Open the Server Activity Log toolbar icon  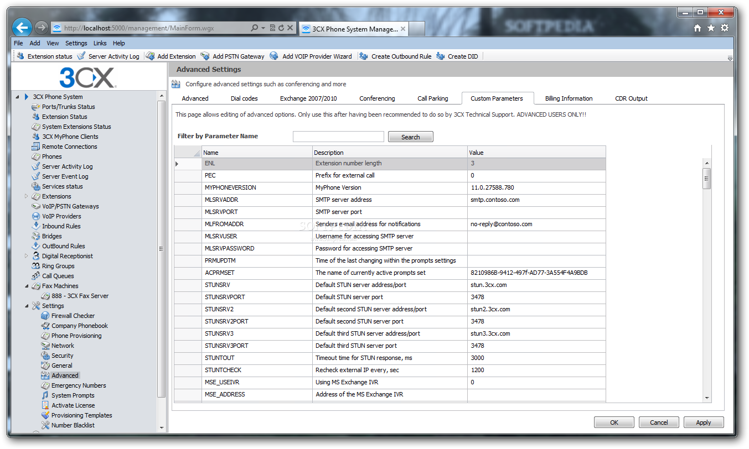[x=81, y=56]
